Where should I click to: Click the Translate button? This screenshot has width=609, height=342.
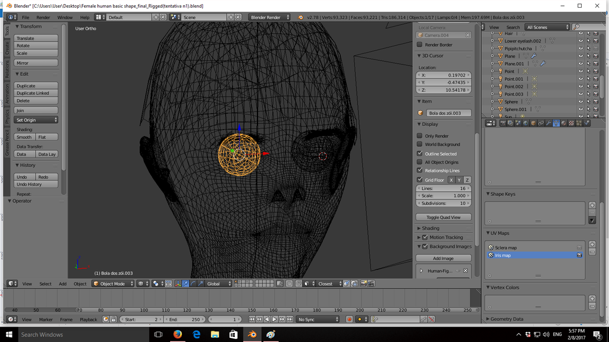36,38
